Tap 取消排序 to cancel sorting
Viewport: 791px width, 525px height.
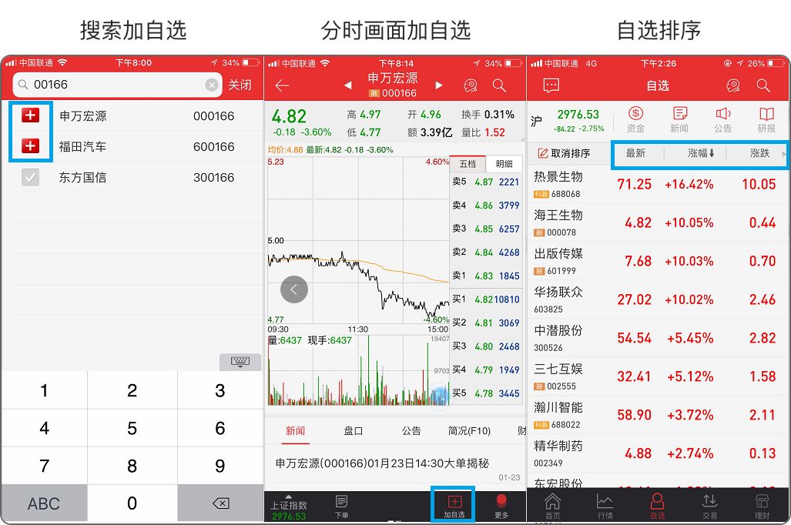coord(564,153)
